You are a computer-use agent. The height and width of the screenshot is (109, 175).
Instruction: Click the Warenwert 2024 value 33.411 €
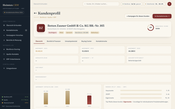point(39,51)
